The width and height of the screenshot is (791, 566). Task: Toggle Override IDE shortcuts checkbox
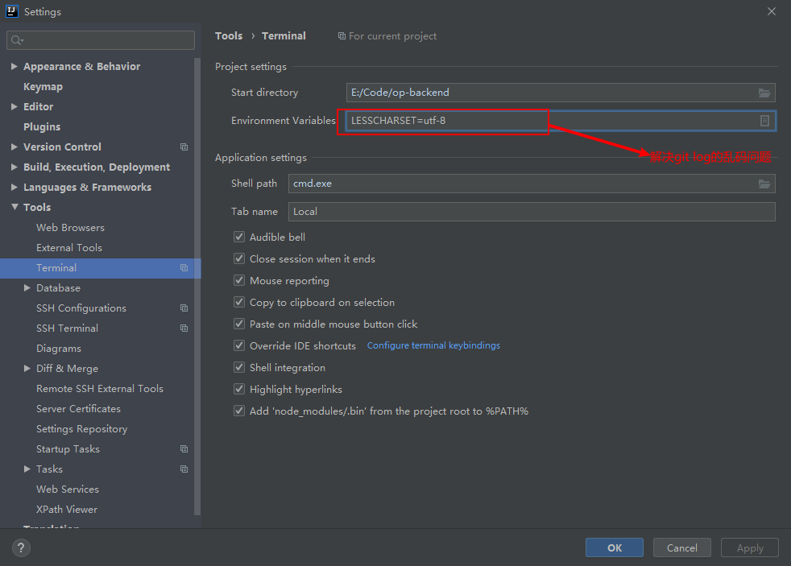[x=239, y=345]
